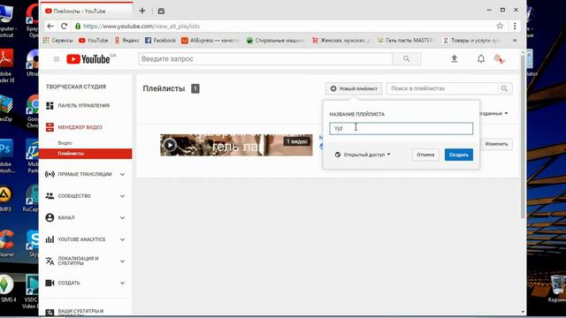Click the blue Создать button
The height and width of the screenshot is (318, 566).
pyautogui.click(x=459, y=155)
